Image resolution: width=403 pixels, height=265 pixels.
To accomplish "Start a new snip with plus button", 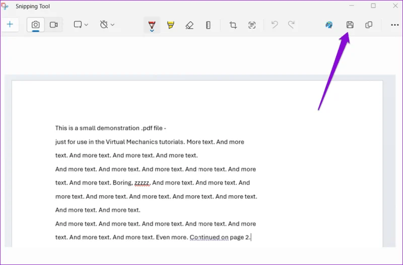I will 10,25.
